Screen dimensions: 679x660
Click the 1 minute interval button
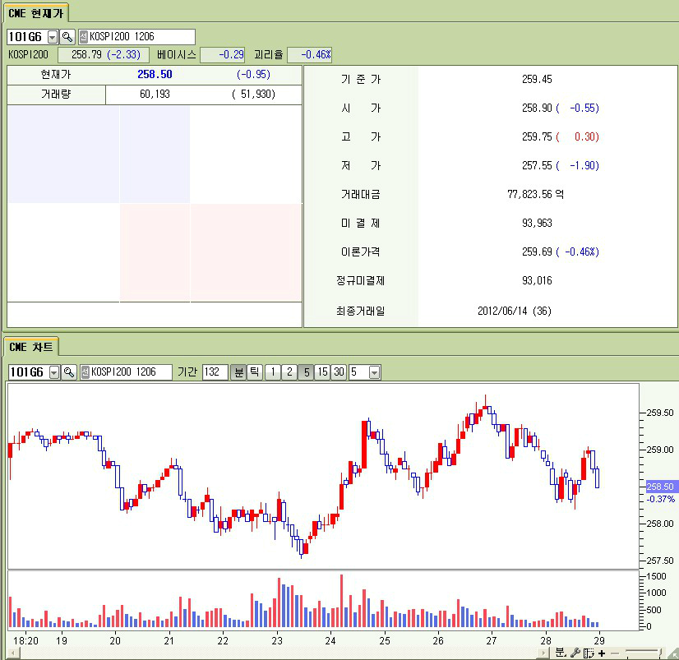[273, 372]
